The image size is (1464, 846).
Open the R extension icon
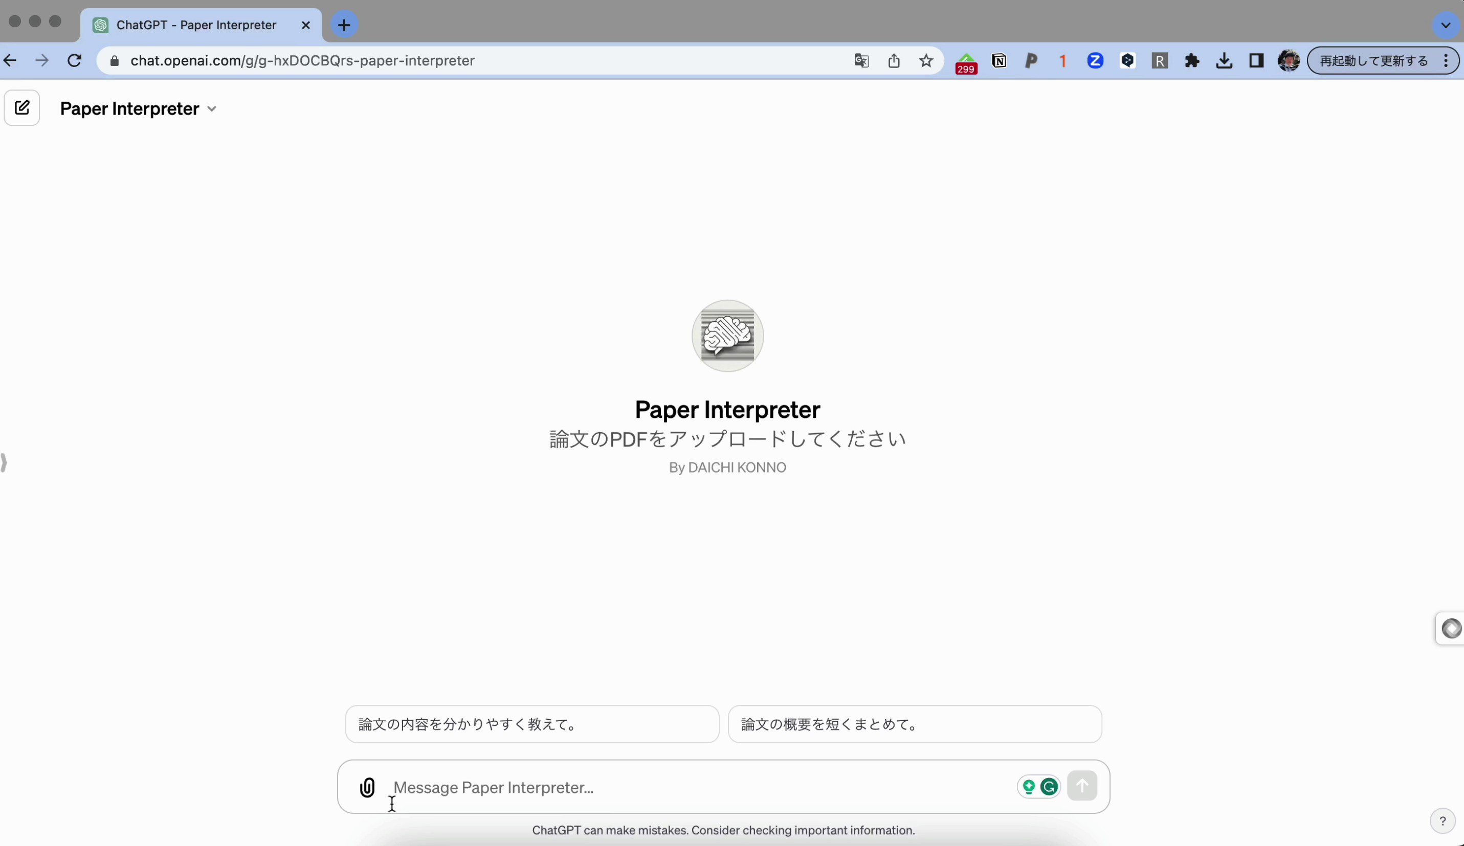pos(1160,61)
